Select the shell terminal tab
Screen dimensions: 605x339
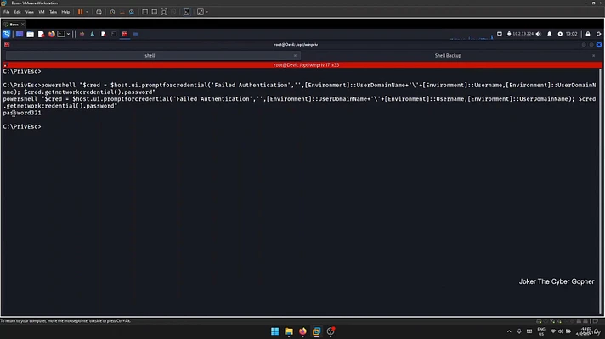pyautogui.click(x=150, y=55)
